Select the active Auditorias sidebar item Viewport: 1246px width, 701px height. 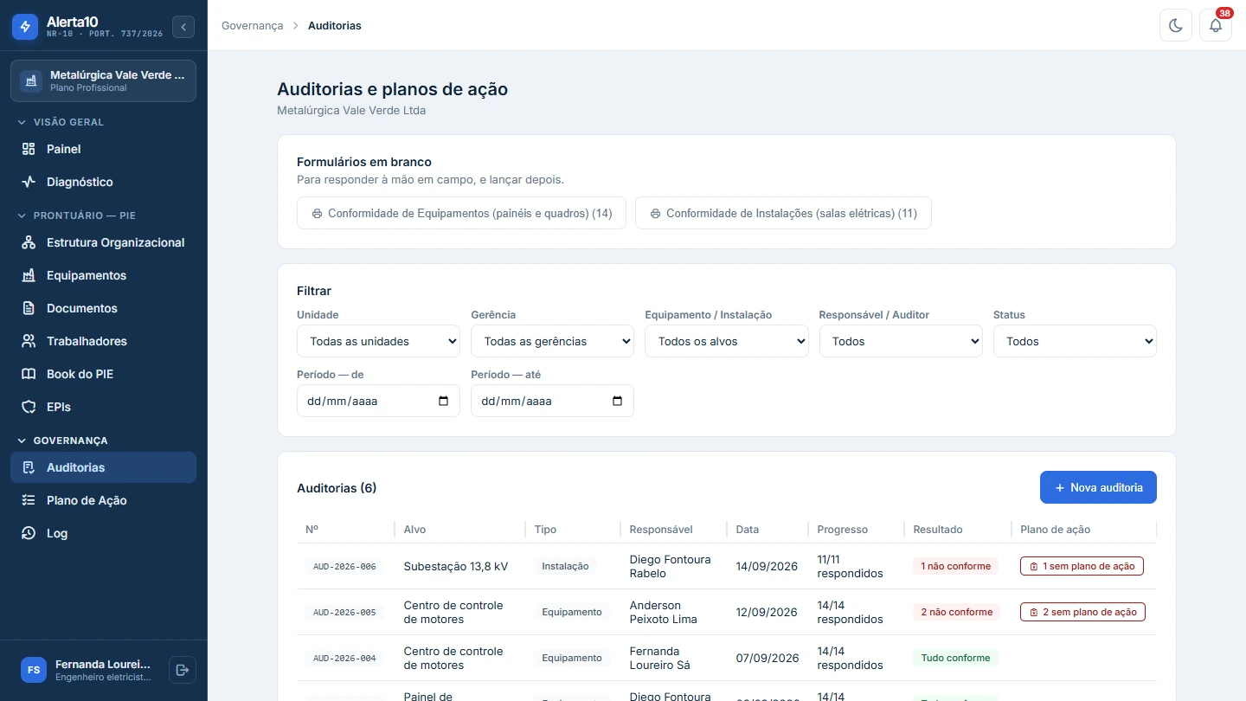[104, 467]
